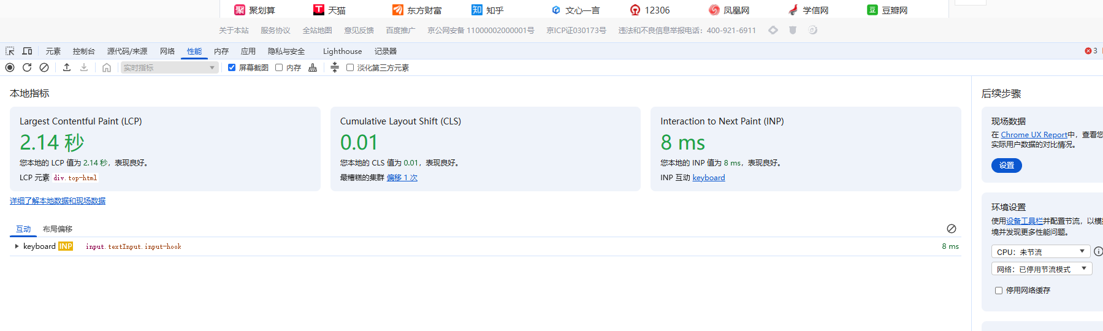Open the 凤凰网 site shortcut
1103x331 pixels.
point(729,10)
